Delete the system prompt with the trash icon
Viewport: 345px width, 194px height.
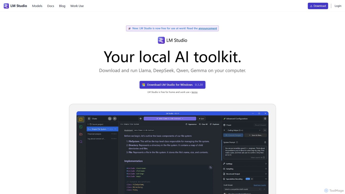[x=265, y=142]
